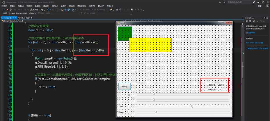Click the yellow rectangle in Form1 window
Screen dimensions: 270x121
[150, 45]
